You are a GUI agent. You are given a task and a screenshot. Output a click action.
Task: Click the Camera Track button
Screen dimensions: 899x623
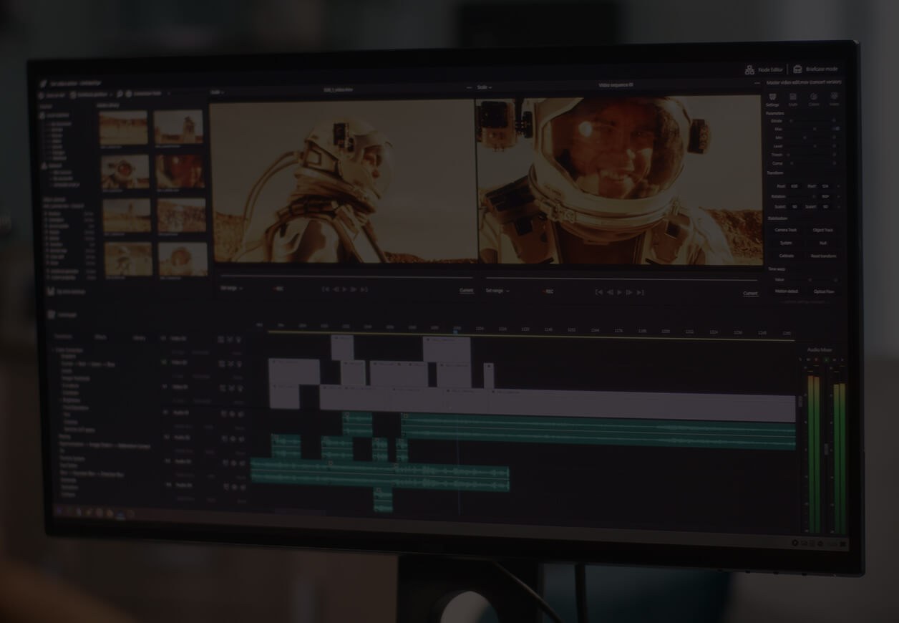pos(786,230)
